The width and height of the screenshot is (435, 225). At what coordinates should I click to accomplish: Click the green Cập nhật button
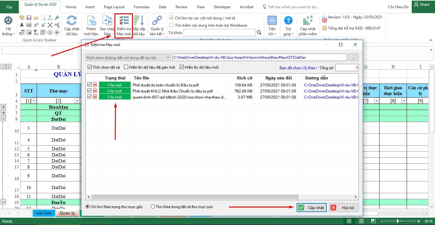[311, 208]
